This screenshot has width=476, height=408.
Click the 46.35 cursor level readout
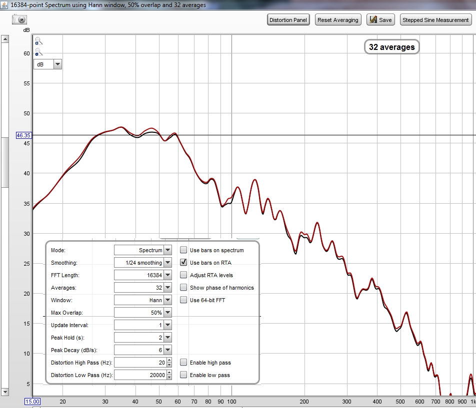(23, 135)
